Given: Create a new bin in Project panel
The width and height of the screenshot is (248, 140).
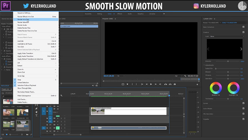Looking at the screenshot, I should pyautogui.click(x=27, y=134).
